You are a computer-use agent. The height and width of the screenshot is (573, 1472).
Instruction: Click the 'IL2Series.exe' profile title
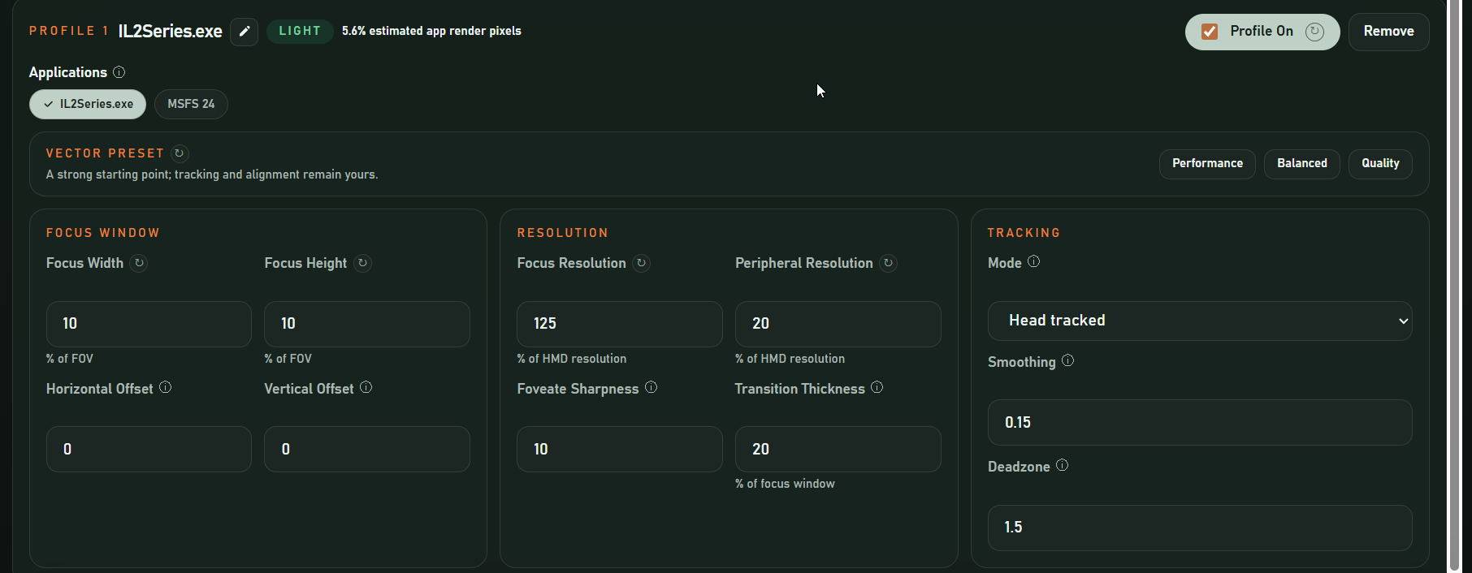pos(171,32)
